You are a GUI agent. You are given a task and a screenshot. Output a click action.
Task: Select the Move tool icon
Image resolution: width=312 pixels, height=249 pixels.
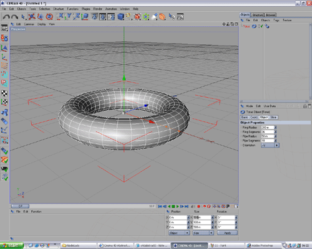pos(32,17)
